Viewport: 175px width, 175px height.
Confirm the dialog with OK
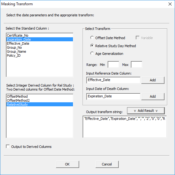[x=67, y=164]
